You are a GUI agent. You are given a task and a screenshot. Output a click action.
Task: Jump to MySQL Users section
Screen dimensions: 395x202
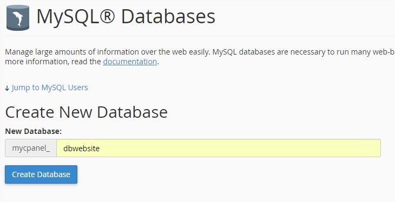tap(50, 87)
